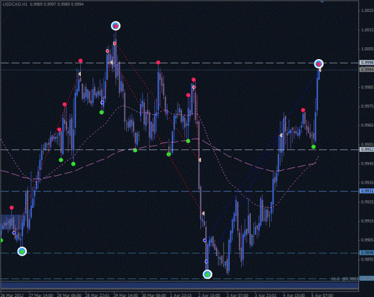Click the solid blue indicator band below the chart
The width and height of the screenshot is (374, 297).
(180, 285)
